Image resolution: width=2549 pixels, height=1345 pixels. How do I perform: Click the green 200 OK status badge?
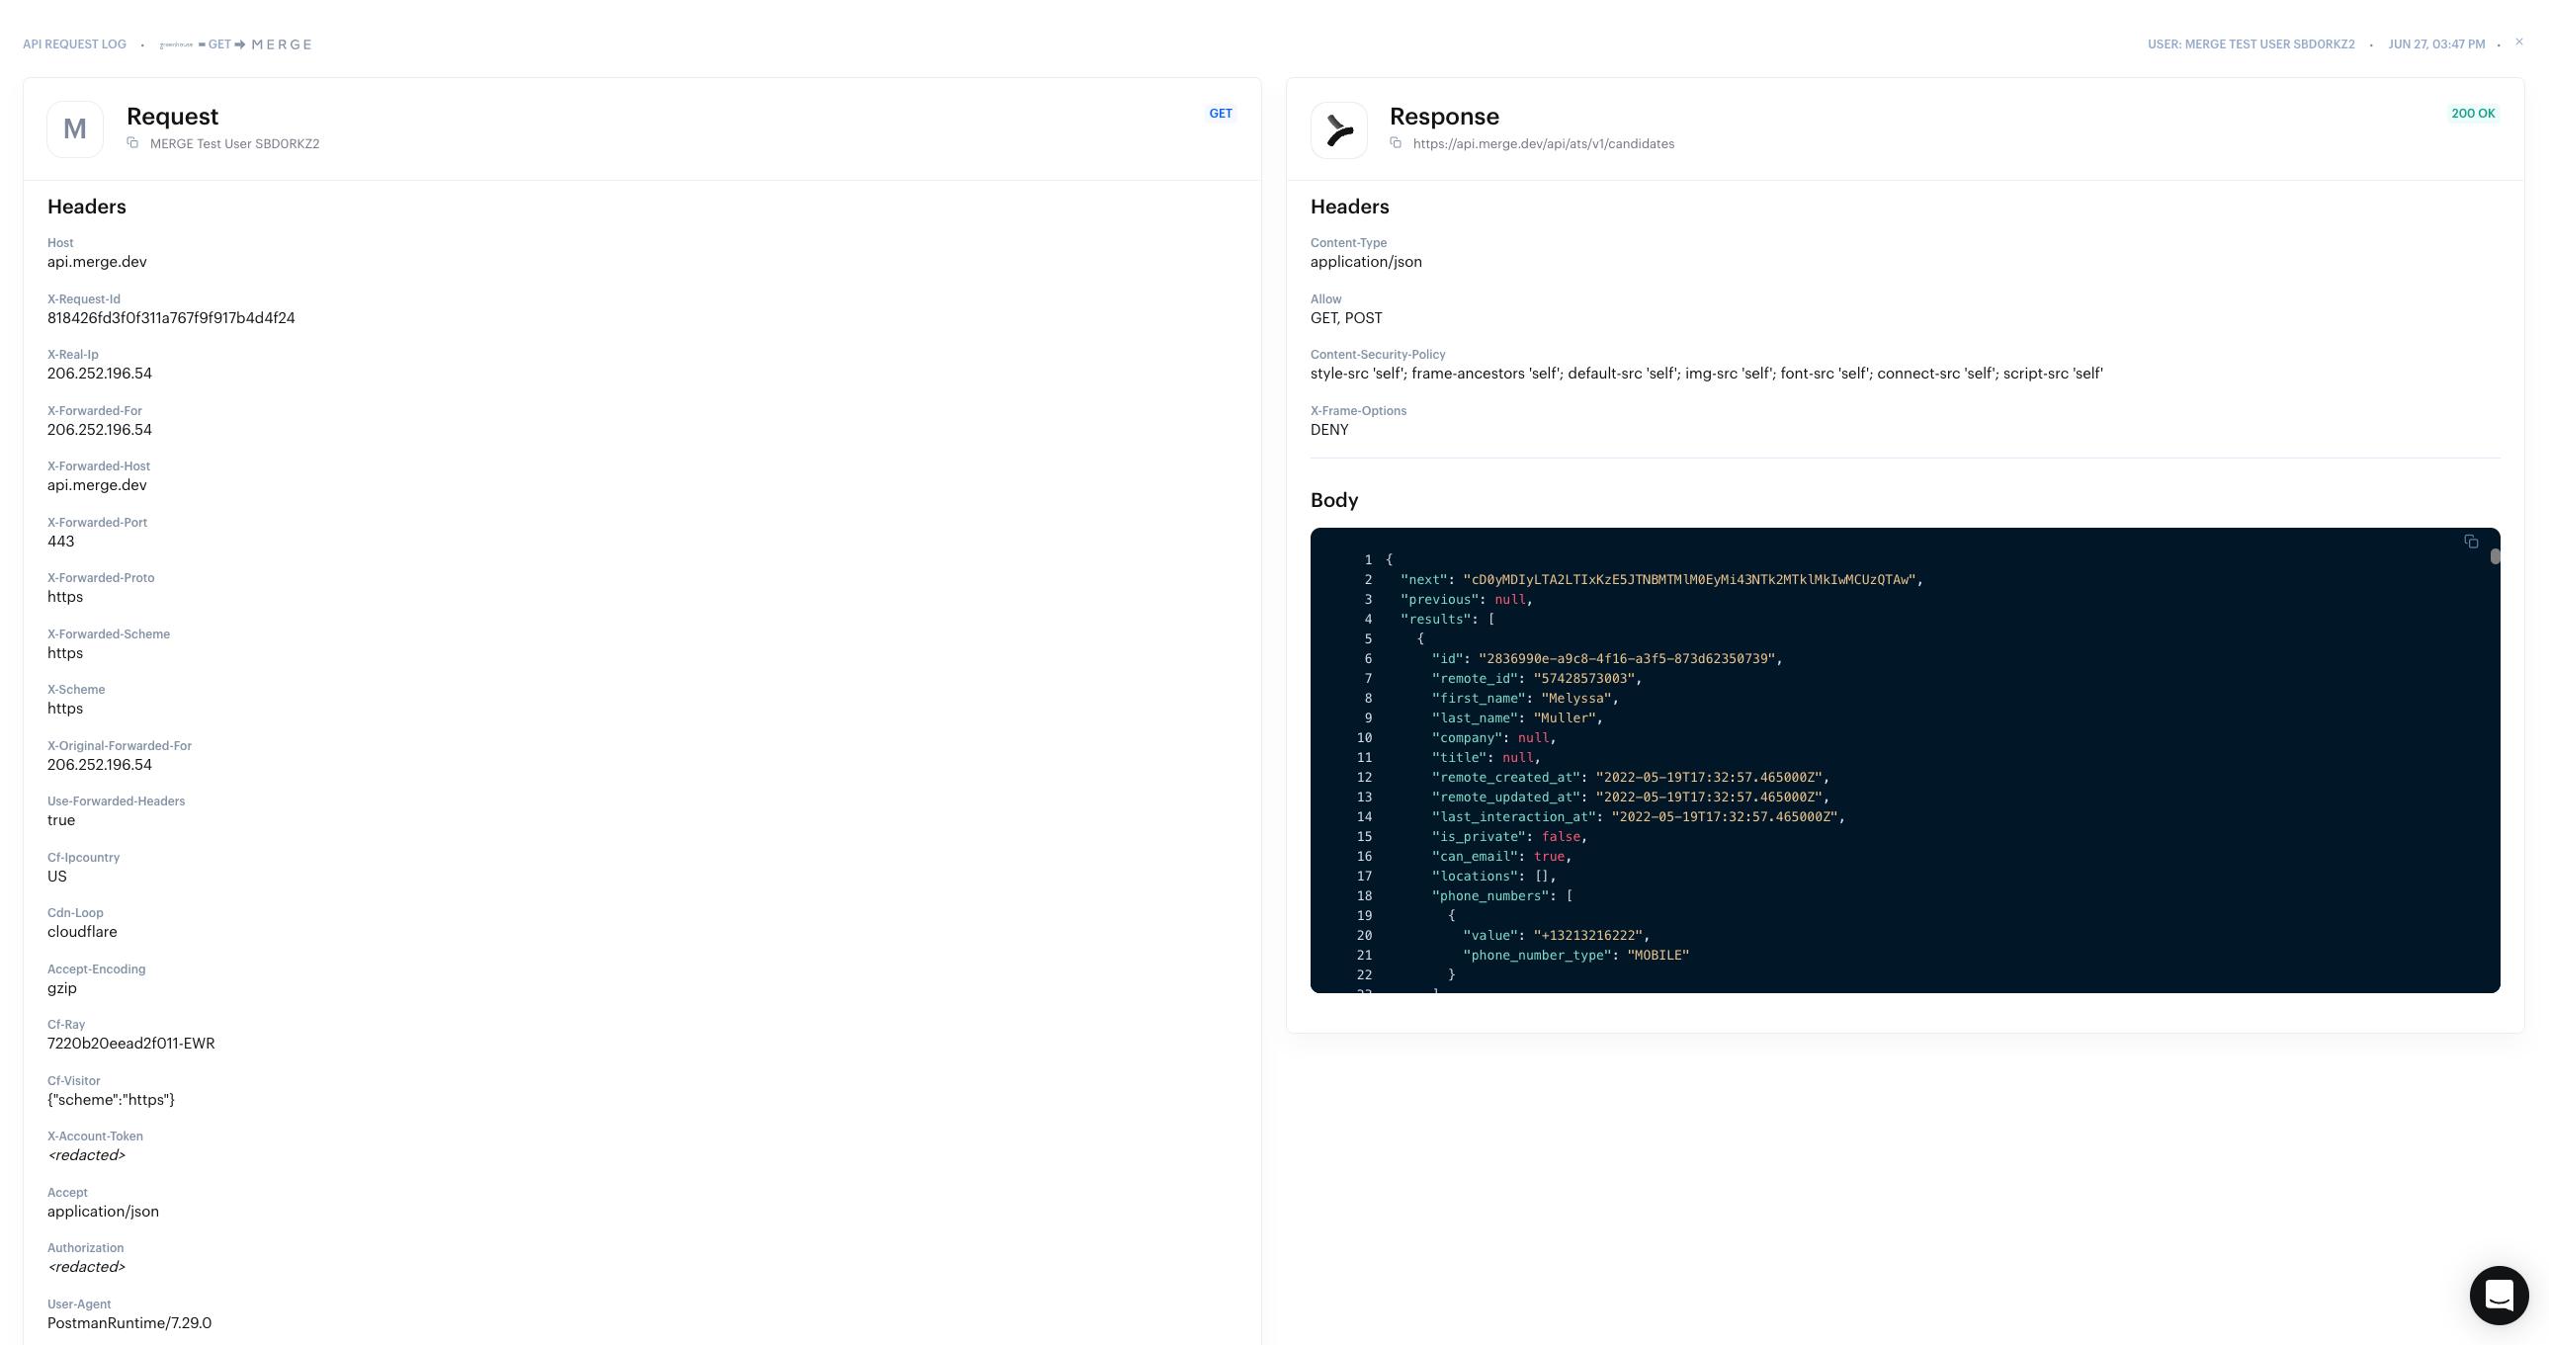tap(2473, 114)
